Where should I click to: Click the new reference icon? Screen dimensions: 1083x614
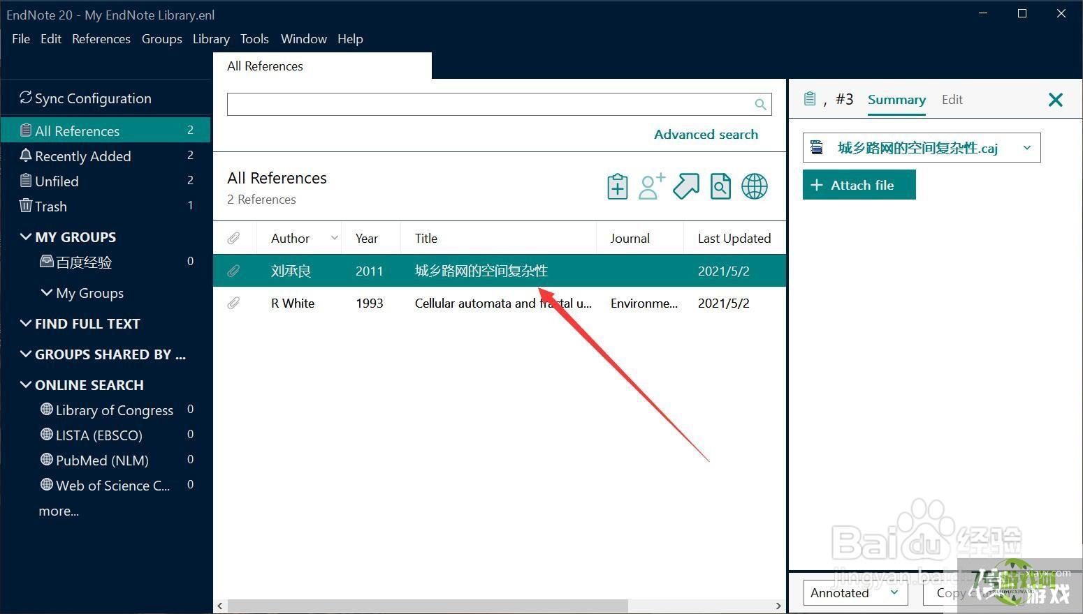click(x=617, y=186)
